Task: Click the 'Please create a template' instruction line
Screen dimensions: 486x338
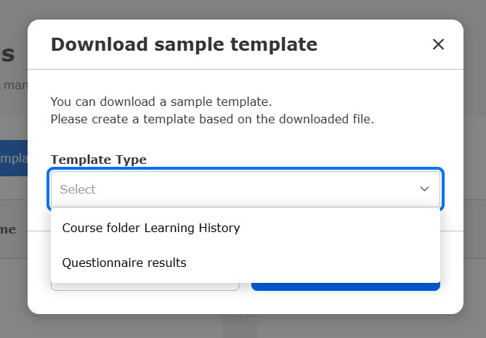Action: 212,119
